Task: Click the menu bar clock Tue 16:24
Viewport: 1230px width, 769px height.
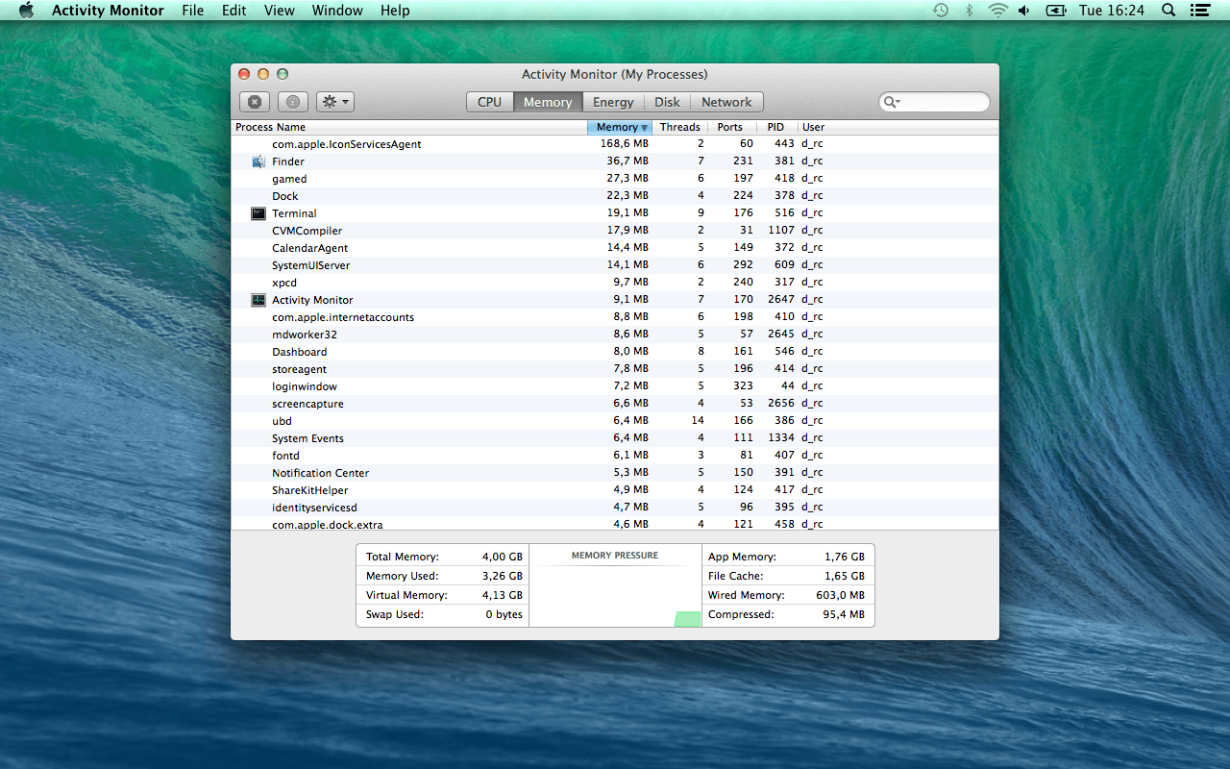Action: pos(1112,11)
